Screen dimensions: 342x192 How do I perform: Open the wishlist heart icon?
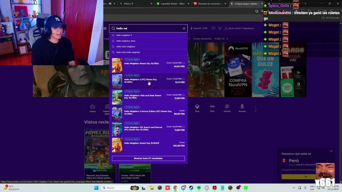pos(213,28)
